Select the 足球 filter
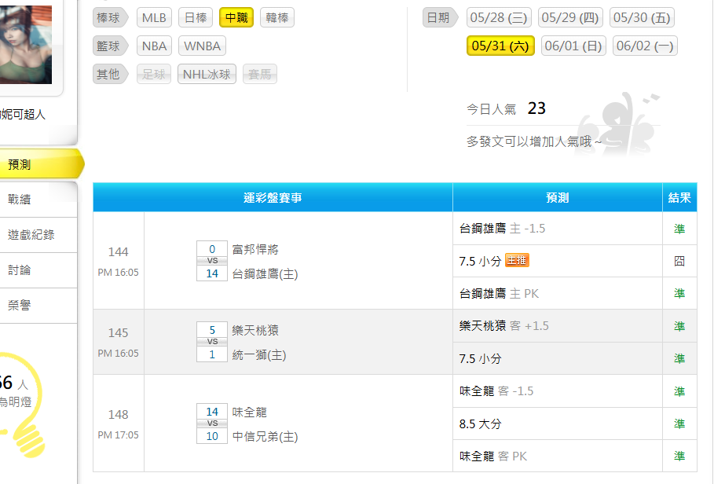Screen dimensions: 725x484 154,74
